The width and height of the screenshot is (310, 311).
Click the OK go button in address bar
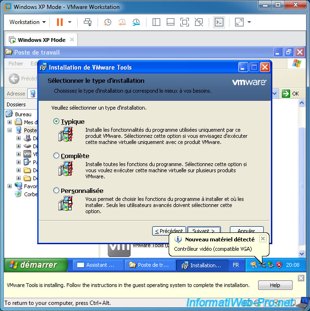[290, 94]
